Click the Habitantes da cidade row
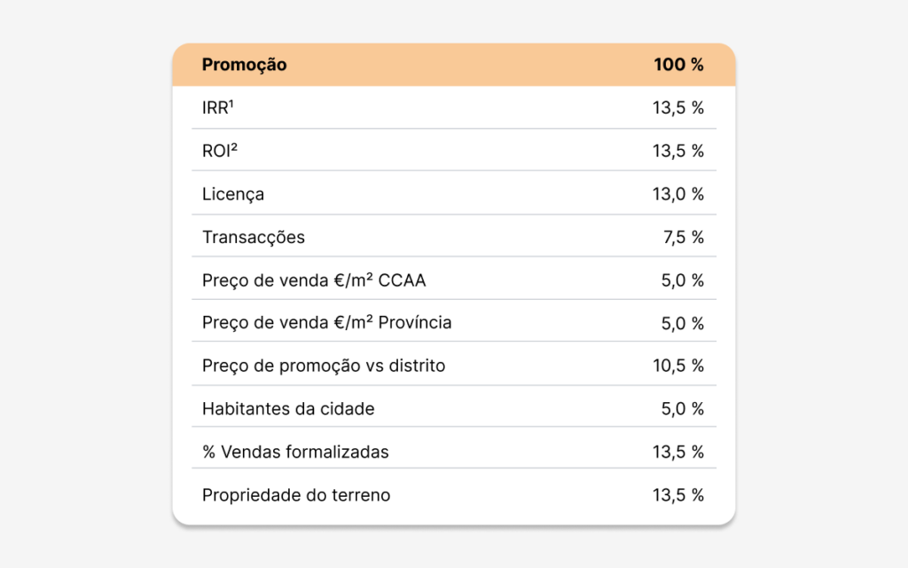 pos(454,406)
